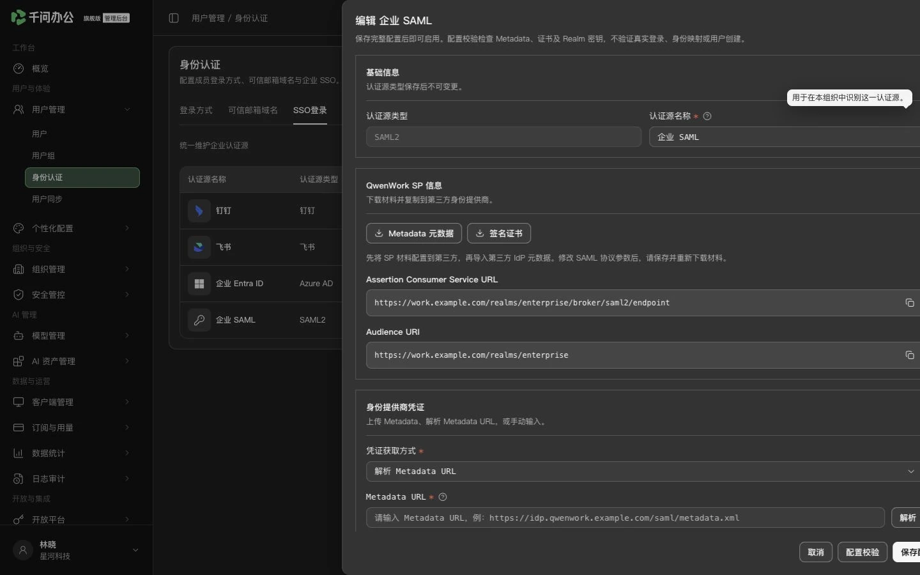Expand the 个性化配置 chevron

pos(127,228)
